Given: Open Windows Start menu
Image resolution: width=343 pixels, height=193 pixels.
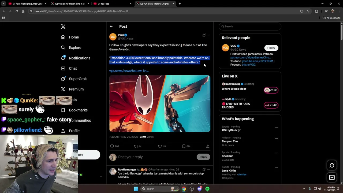Looking at the screenshot, I should click(x=136, y=189).
